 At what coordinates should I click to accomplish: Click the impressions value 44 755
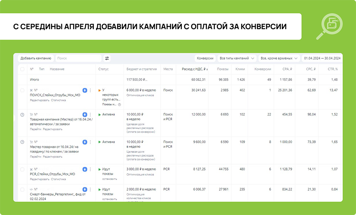click(223, 169)
